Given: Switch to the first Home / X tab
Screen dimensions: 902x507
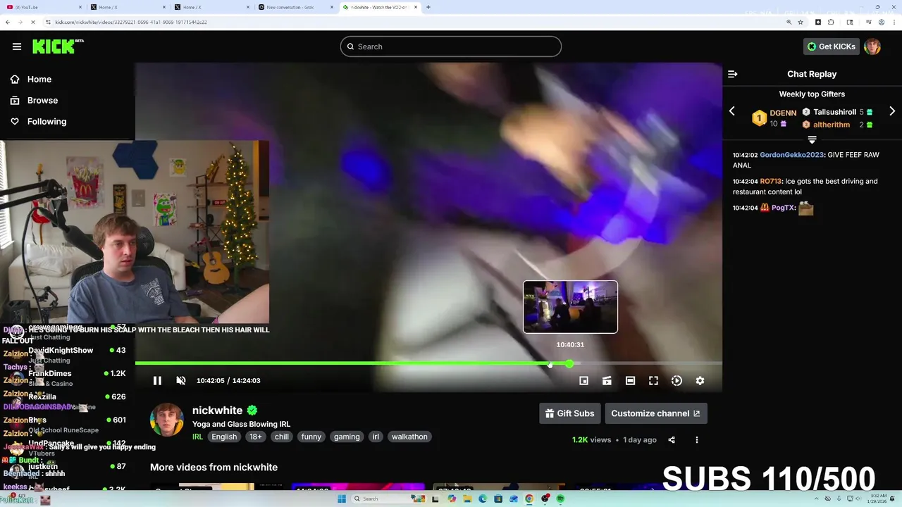Looking at the screenshot, I should coord(127,7).
